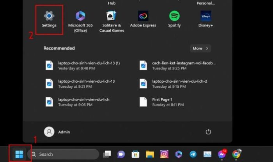Open laptop-cho-sinh-vien-du-lich-2 file
Image resolution: width=273 pixels, height=162 pixels.
(173, 84)
